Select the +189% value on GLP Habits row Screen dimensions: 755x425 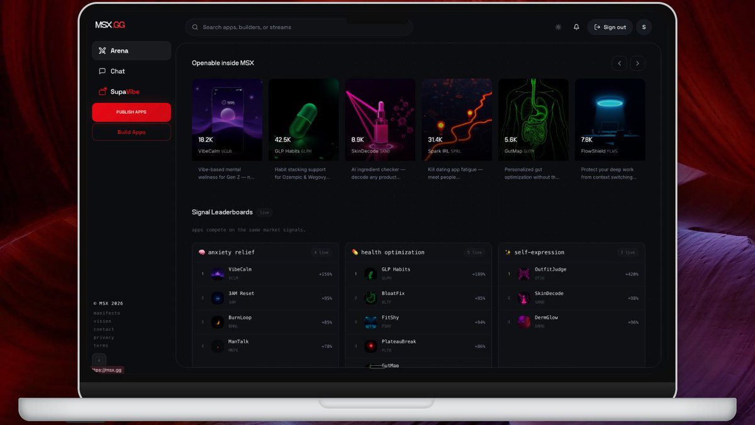(x=479, y=274)
